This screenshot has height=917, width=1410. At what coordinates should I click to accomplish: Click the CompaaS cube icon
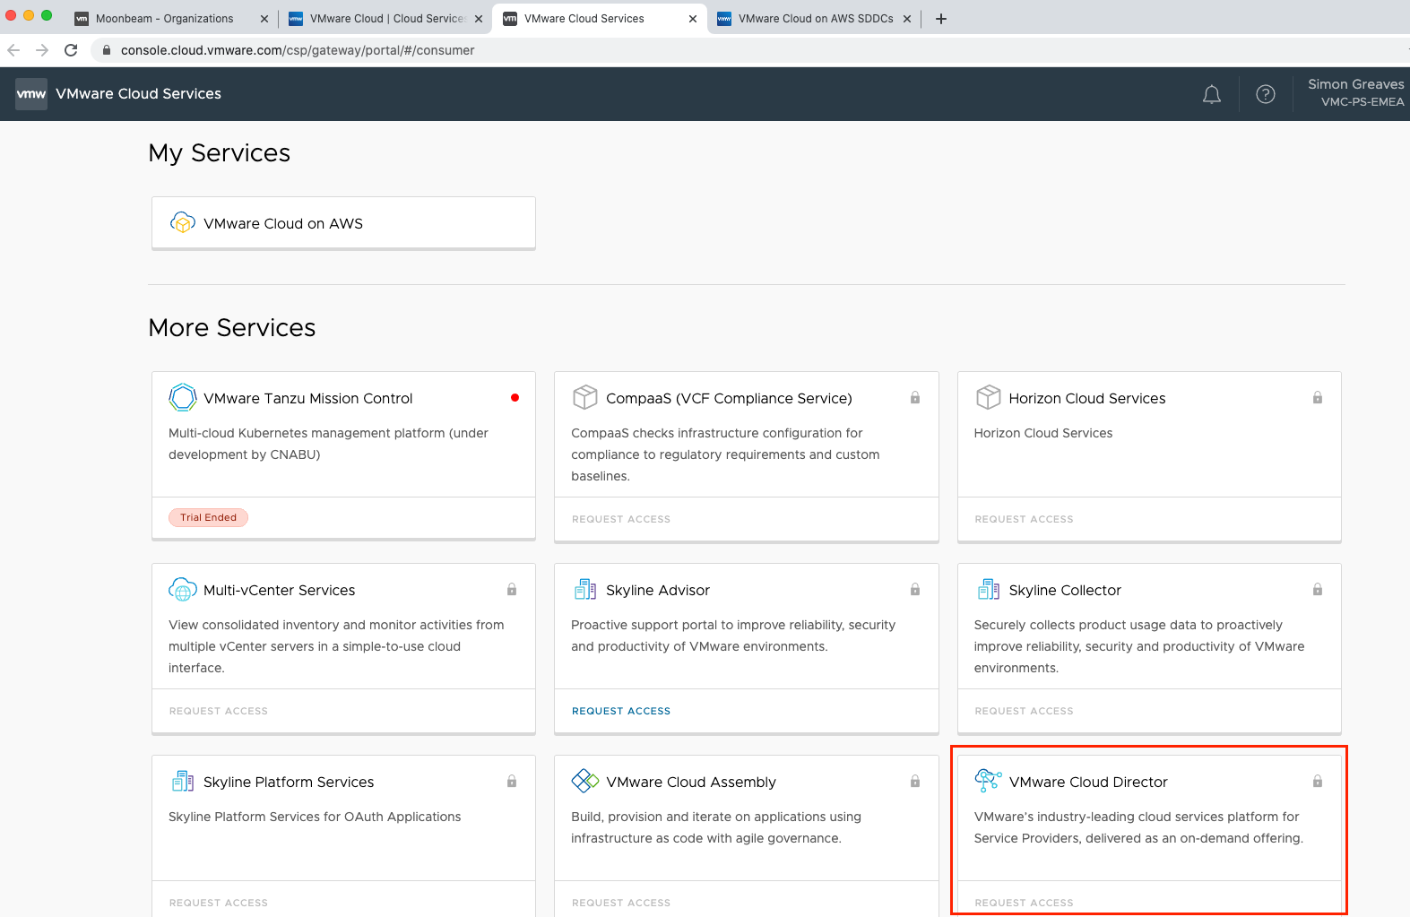(585, 397)
